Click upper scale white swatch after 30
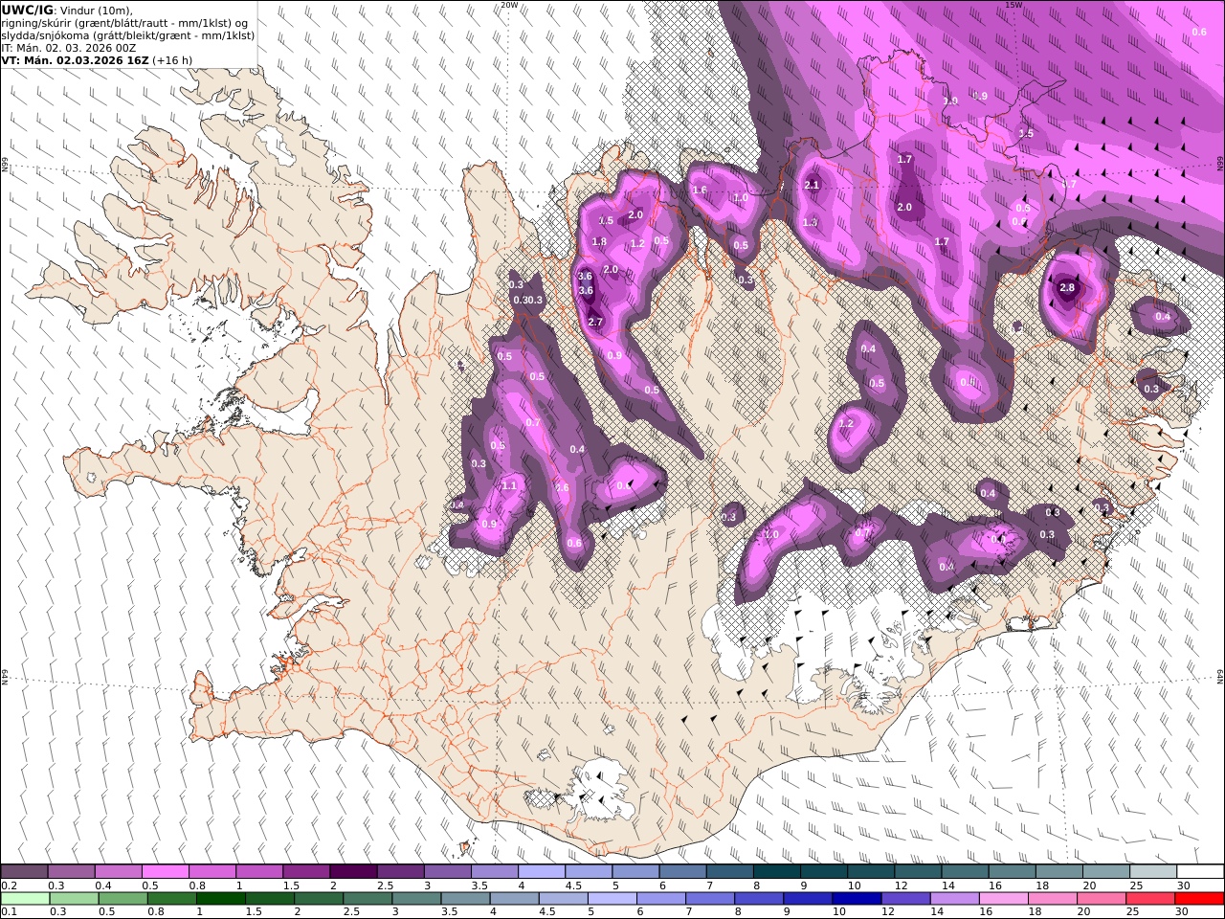The height and width of the screenshot is (919, 1225). (x=1200, y=871)
